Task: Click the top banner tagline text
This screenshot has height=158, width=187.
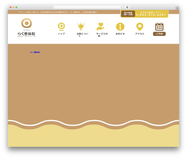Action: 58,12
